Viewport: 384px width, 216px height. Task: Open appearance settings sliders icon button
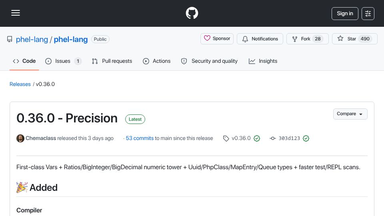tap(368, 14)
